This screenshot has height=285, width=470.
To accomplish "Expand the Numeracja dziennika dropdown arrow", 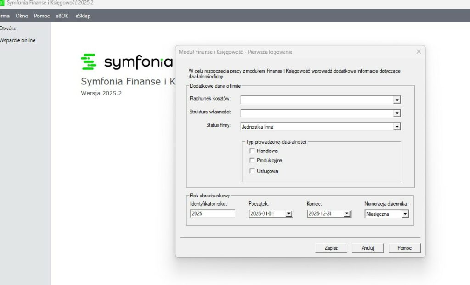I will tap(405, 214).
